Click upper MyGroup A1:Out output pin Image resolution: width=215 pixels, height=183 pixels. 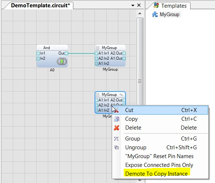pyautogui.click(x=124, y=59)
